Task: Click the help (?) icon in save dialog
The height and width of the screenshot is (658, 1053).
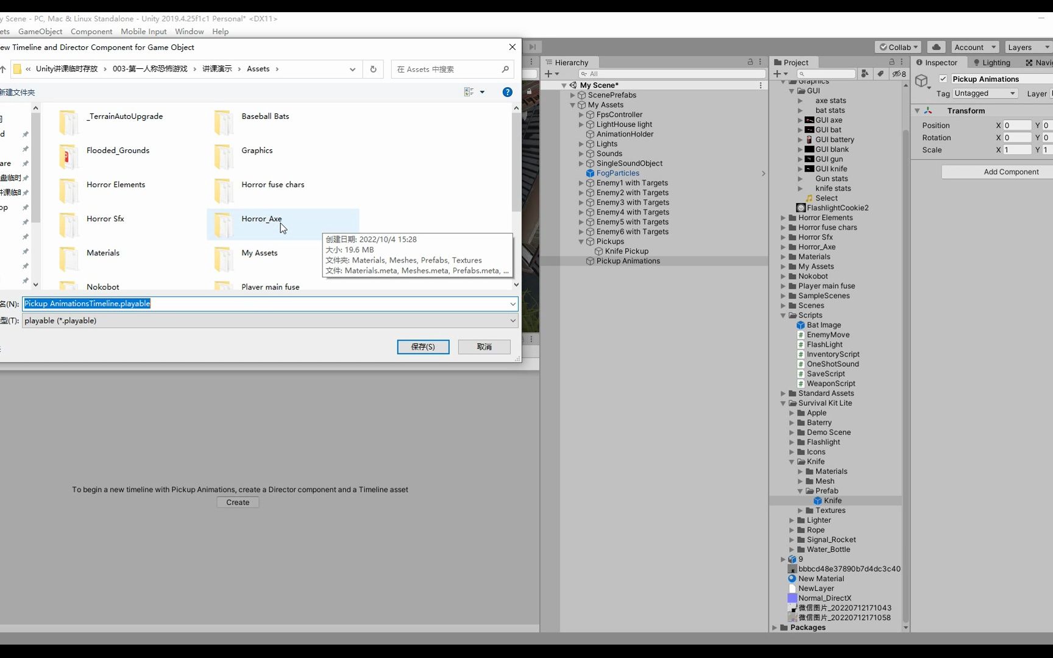Action: [x=507, y=92]
